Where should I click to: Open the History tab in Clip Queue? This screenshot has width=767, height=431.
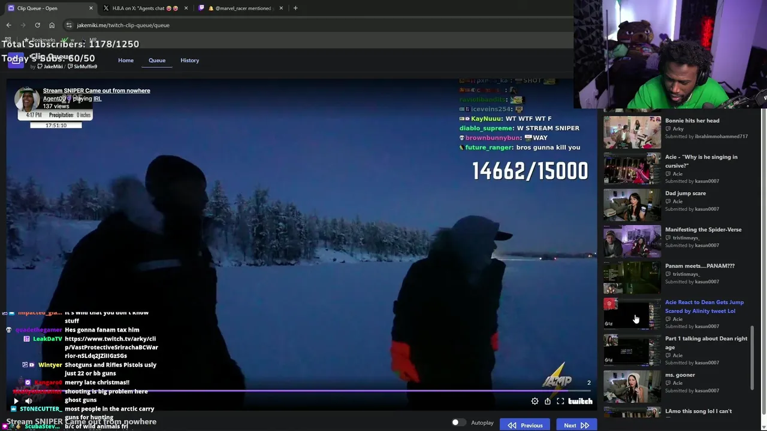pos(190,60)
